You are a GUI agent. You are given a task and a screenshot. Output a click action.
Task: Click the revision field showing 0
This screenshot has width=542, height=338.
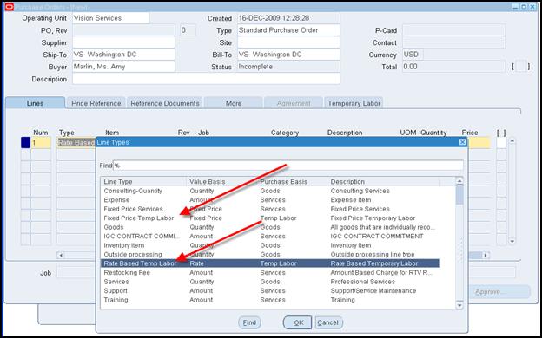click(188, 30)
